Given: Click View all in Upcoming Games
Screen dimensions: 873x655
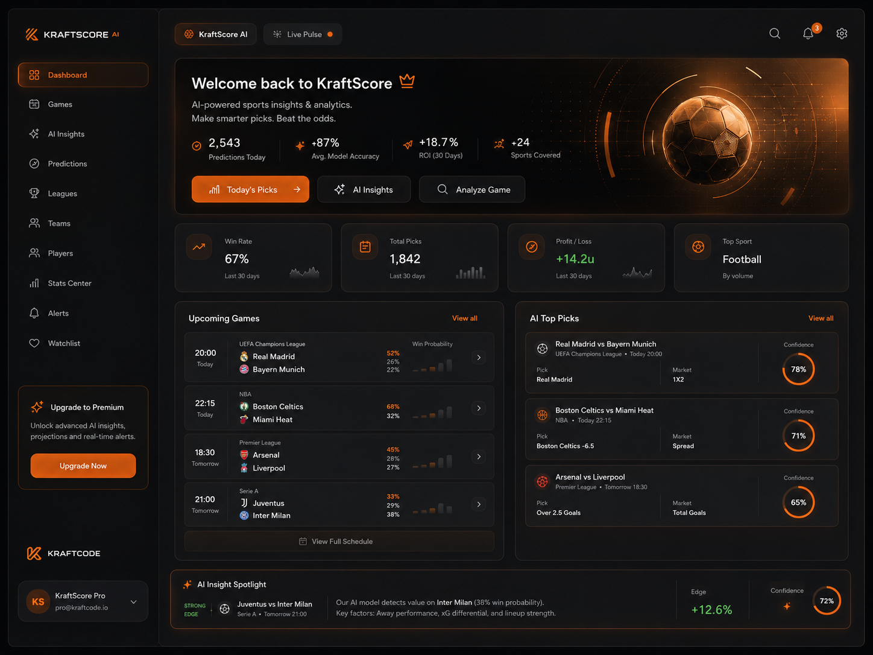Looking at the screenshot, I should (465, 318).
